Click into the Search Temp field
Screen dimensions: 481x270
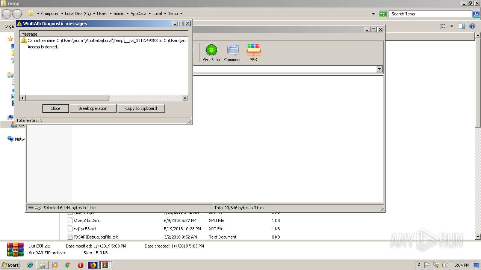tap(430, 14)
